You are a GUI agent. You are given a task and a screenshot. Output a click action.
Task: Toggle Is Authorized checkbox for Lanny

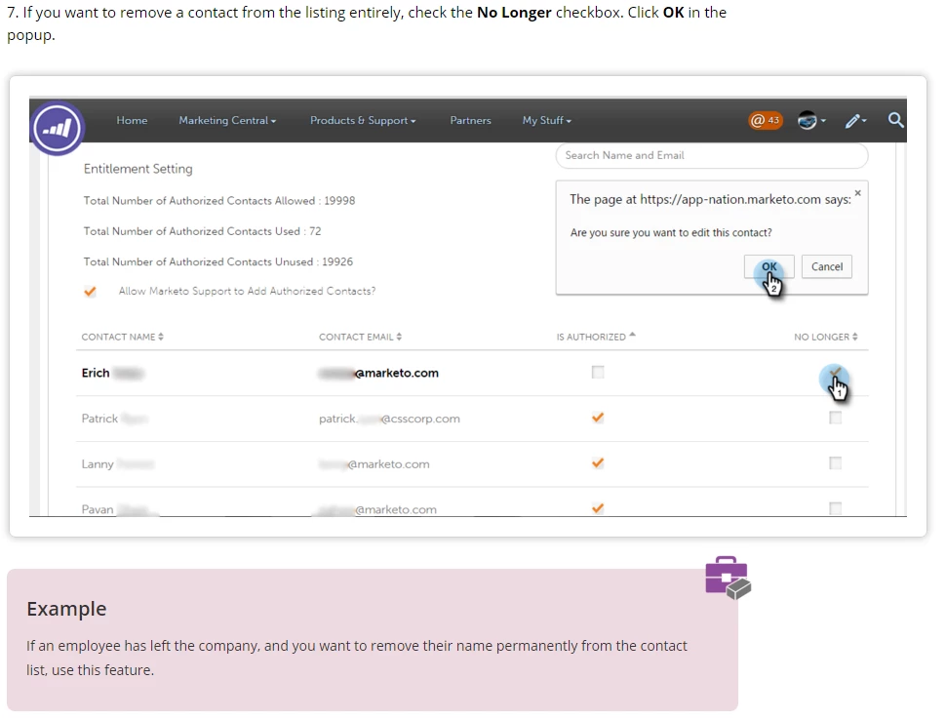point(597,462)
